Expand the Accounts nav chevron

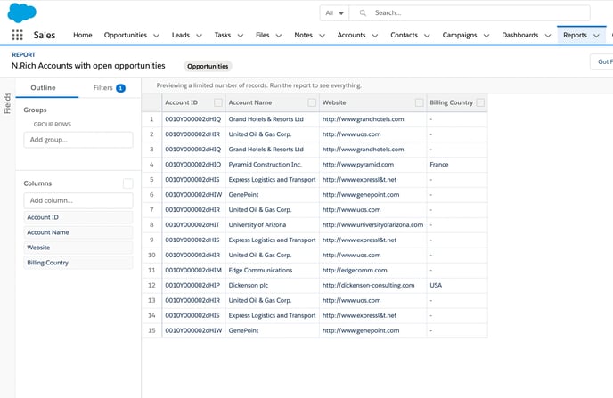tap(375, 35)
